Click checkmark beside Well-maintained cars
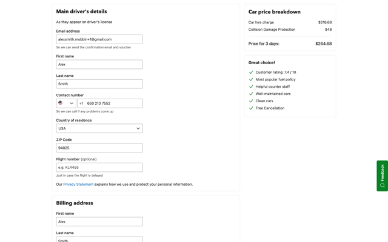The image size is (388, 242). (251, 94)
